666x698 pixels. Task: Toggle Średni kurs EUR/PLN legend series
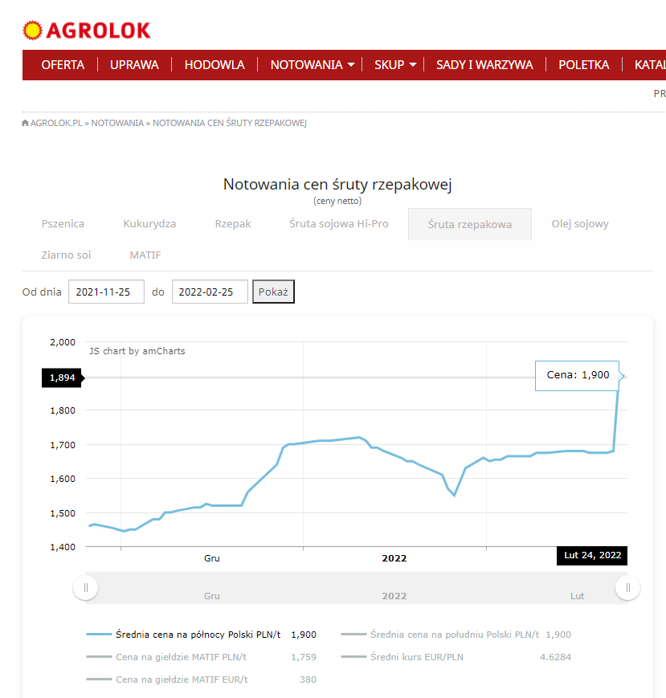click(x=416, y=657)
